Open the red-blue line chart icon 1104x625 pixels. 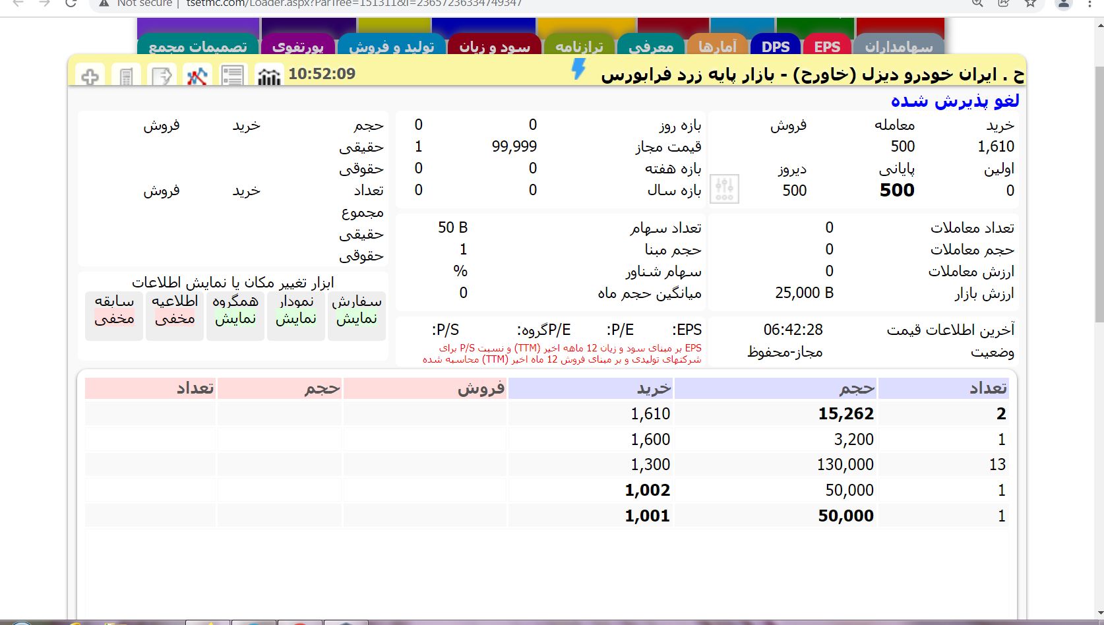coord(197,76)
